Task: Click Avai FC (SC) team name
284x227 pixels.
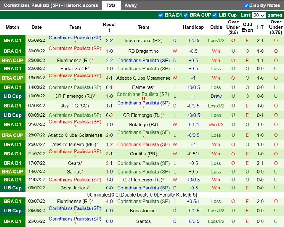Action: pos(75,106)
